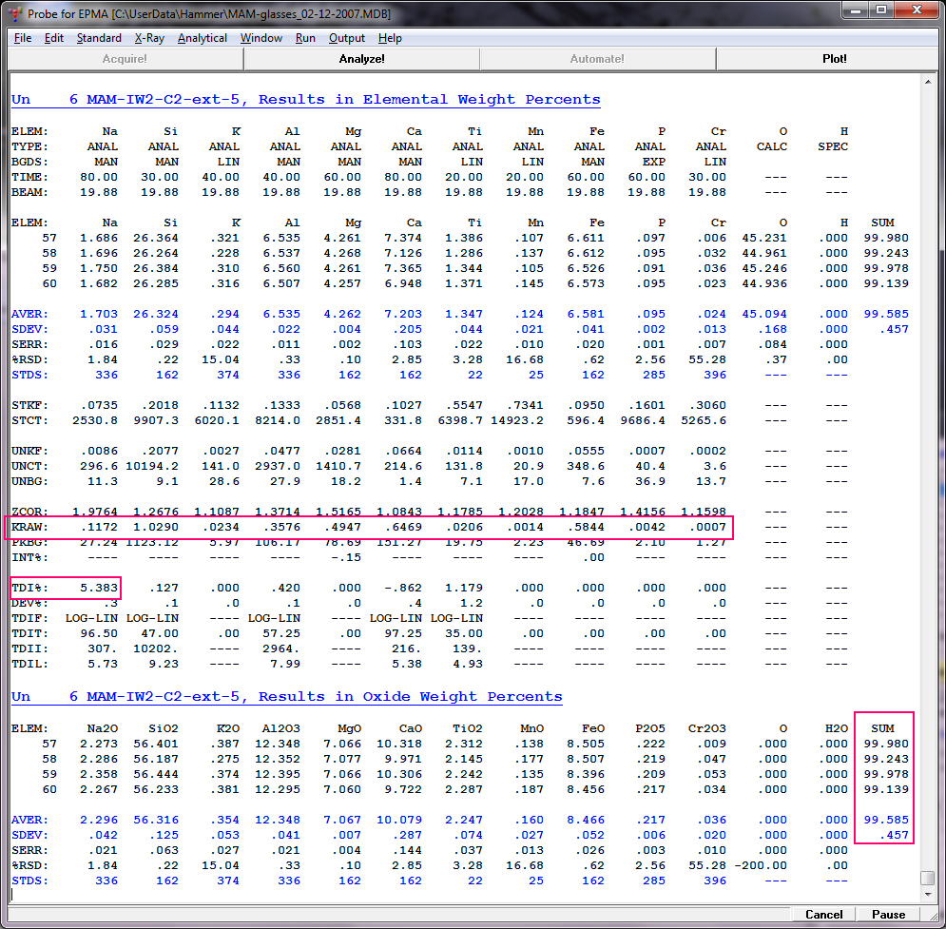Click the Elemental Weight Percents results heading

(305, 100)
